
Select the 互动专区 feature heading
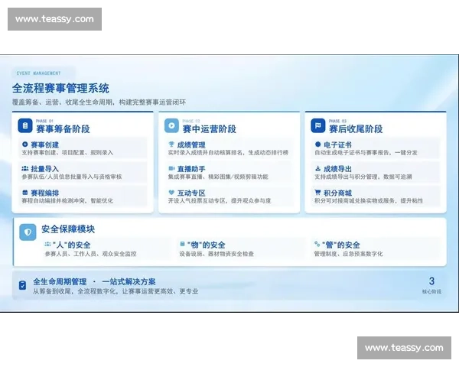191,193
